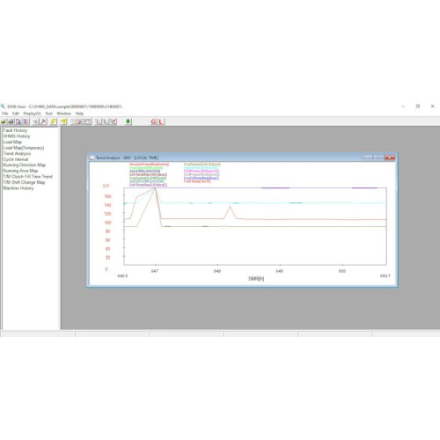Click the green icon in toolbar

[128, 121]
